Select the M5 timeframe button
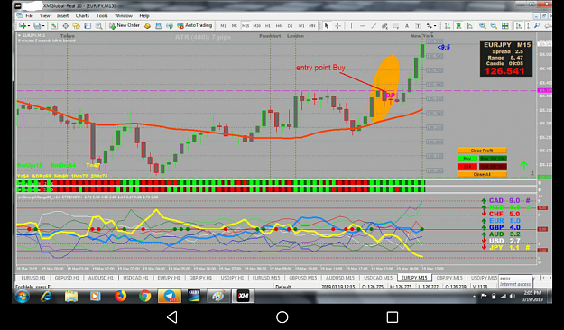The image size is (564, 330). (234, 26)
